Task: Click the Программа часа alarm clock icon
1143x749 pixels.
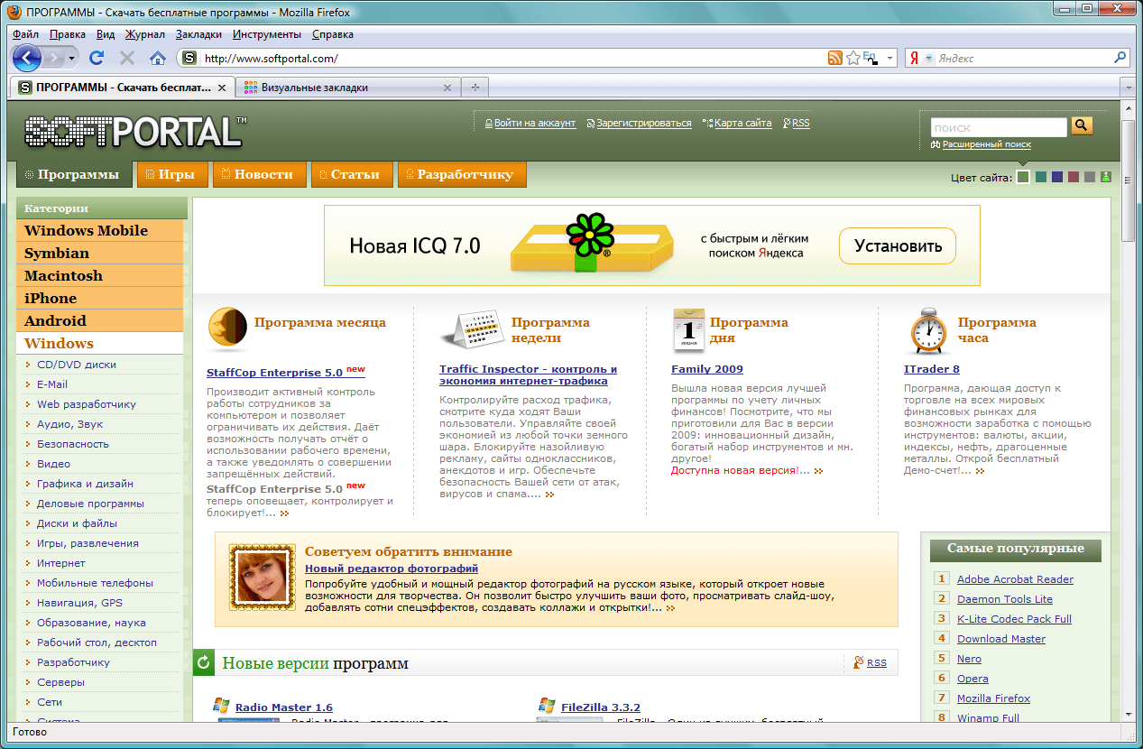Action: tap(927, 331)
